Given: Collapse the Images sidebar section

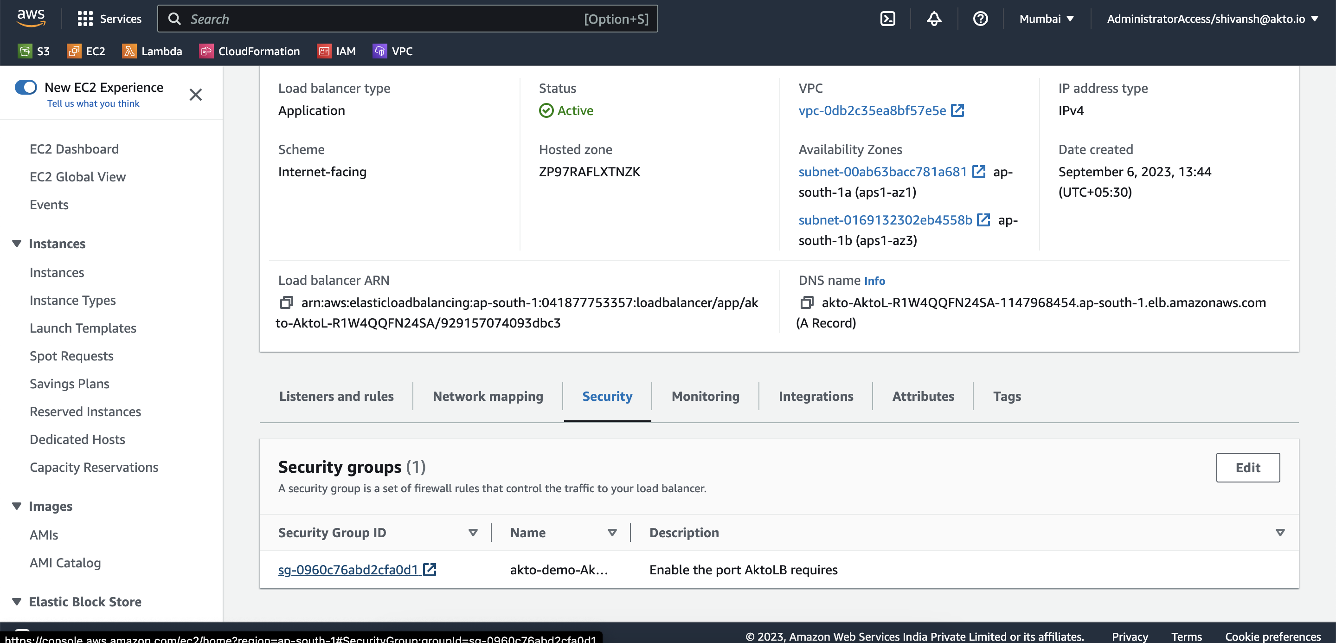Looking at the screenshot, I should (17, 506).
